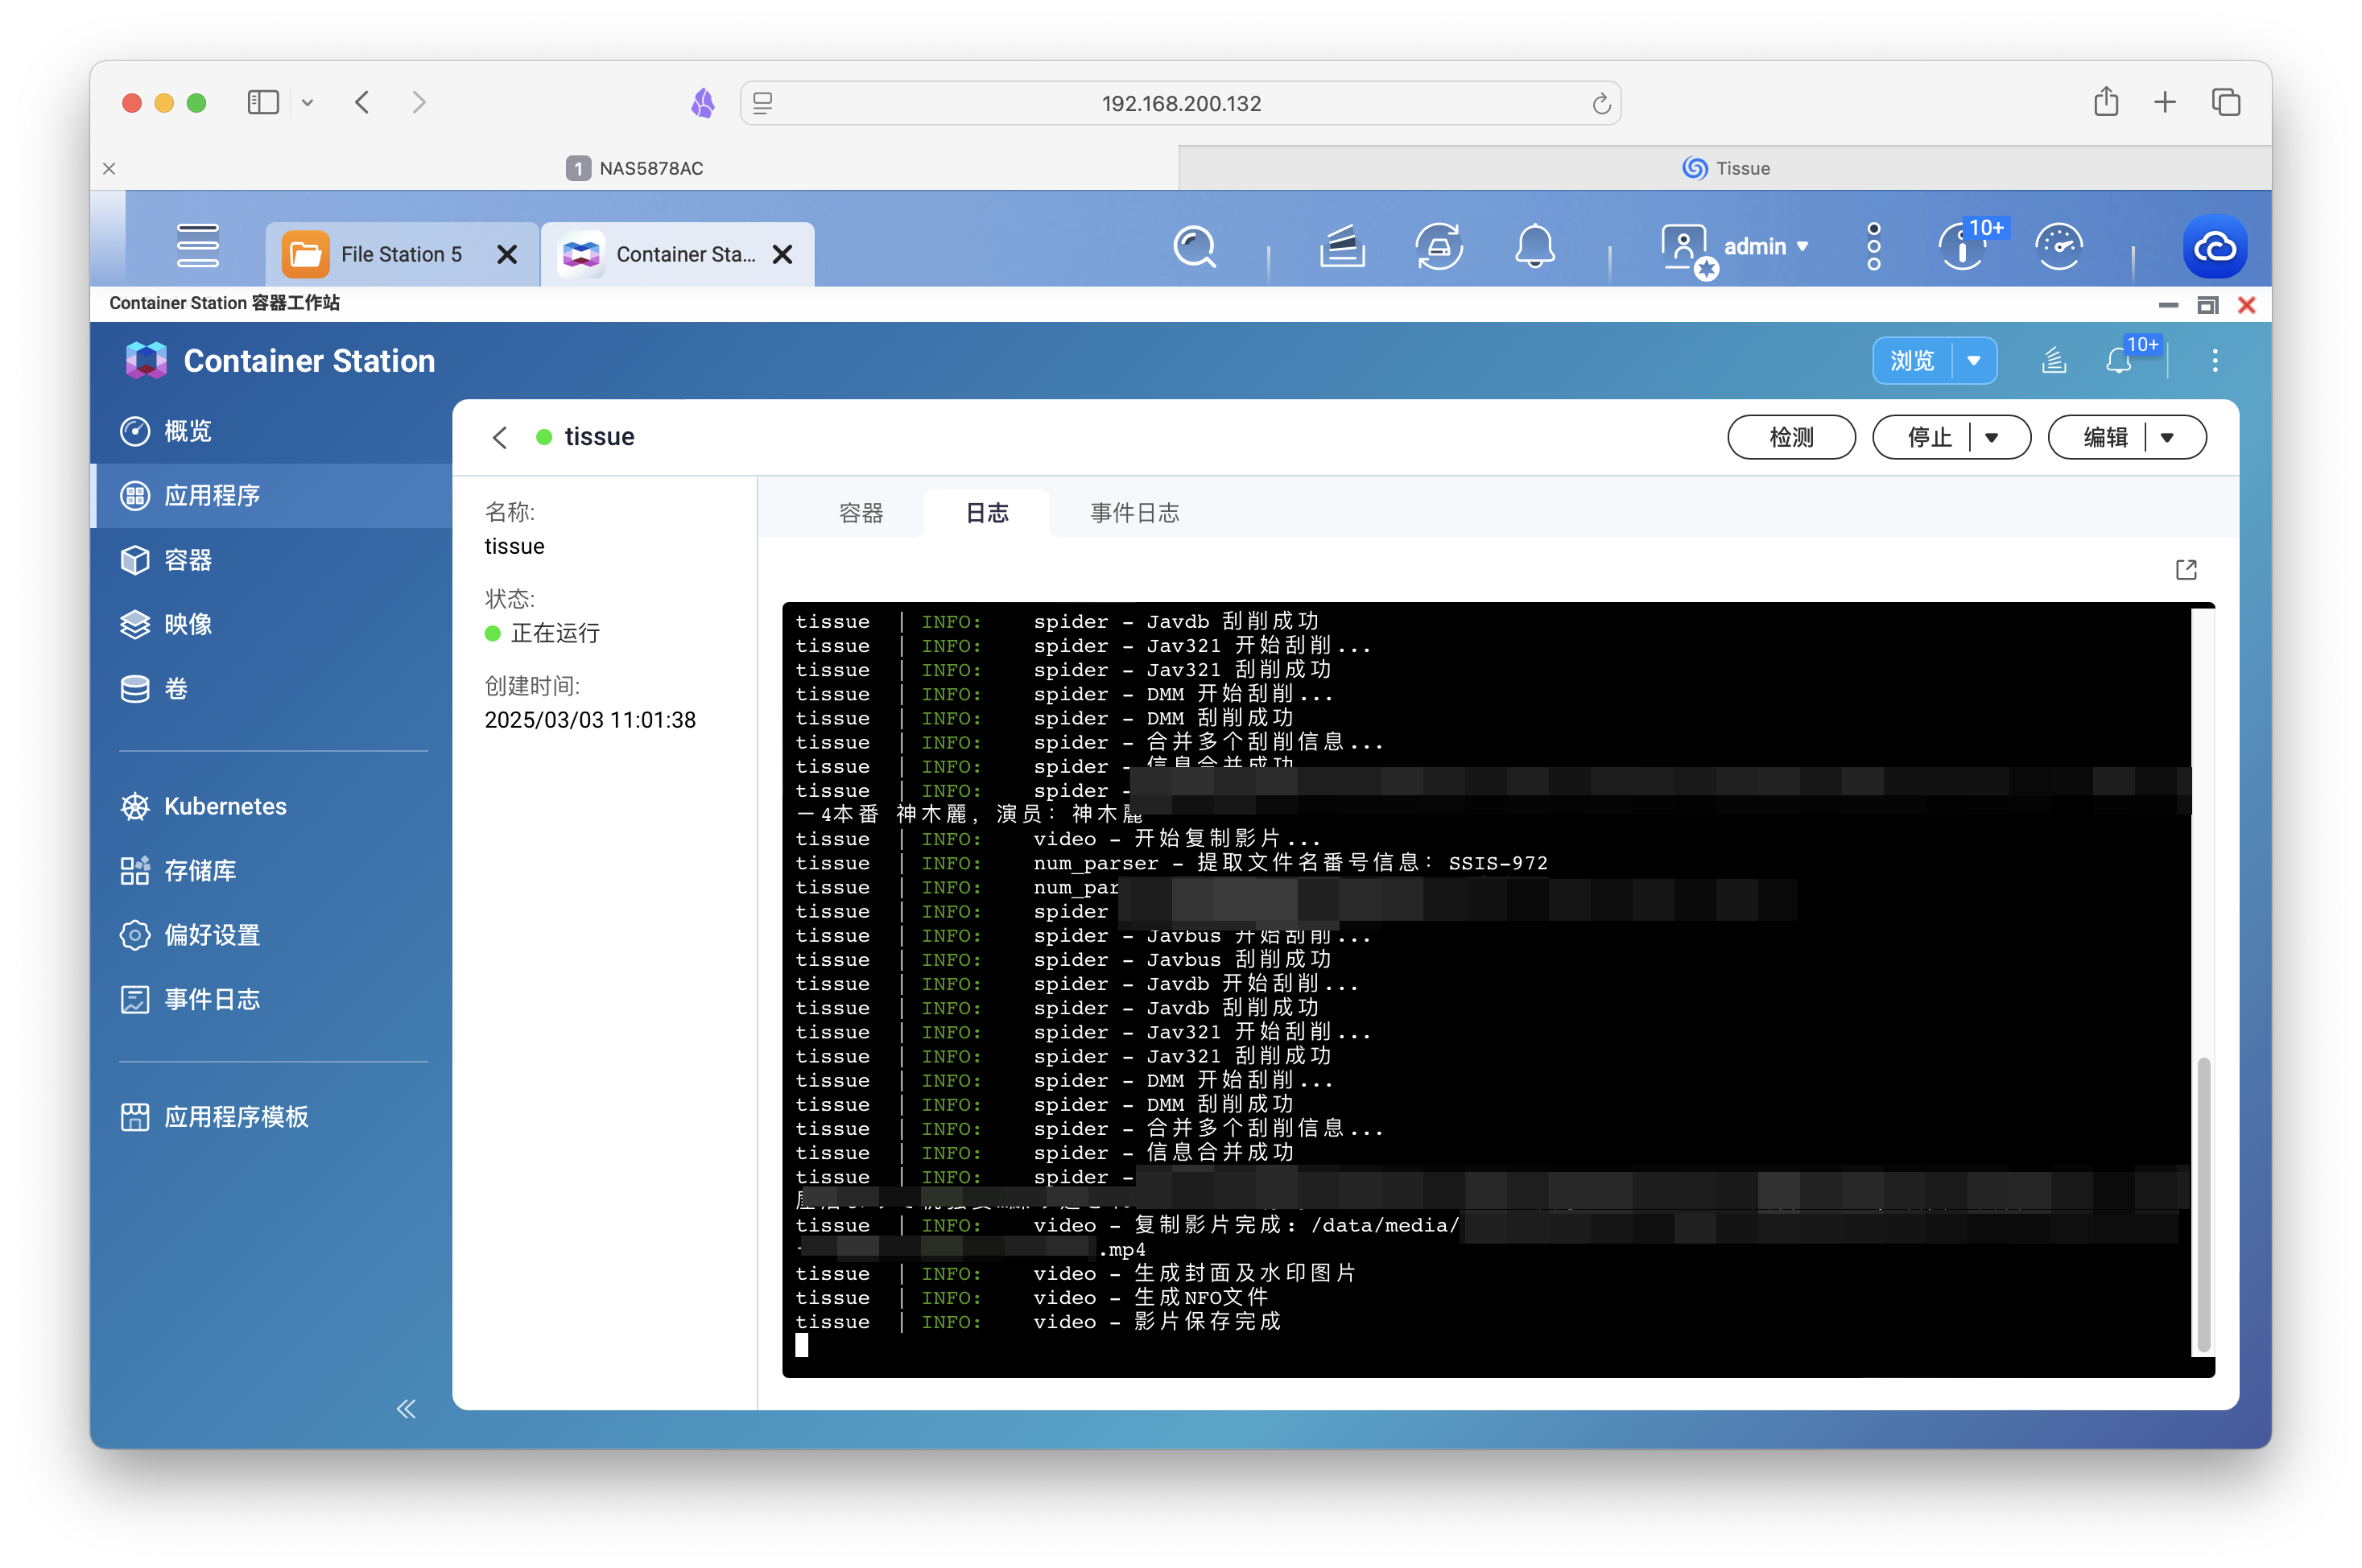Open the myQNAPcloud icon
Screen dimensions: 2362x1568
2214,247
